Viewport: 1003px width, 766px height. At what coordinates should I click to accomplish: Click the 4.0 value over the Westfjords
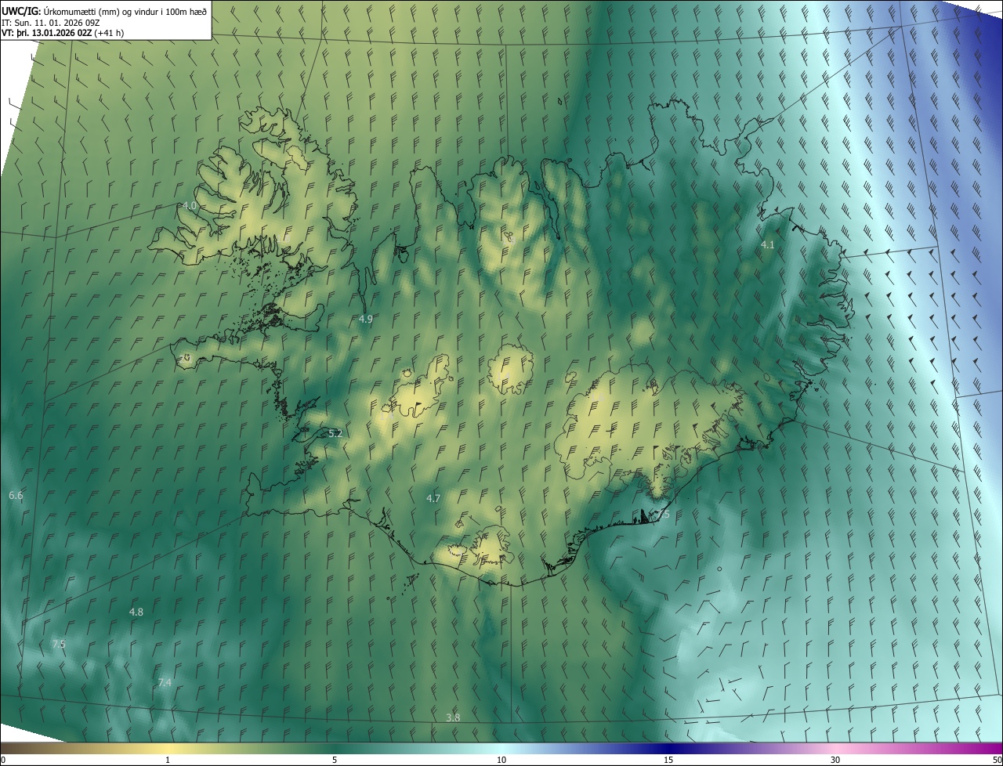pos(189,205)
